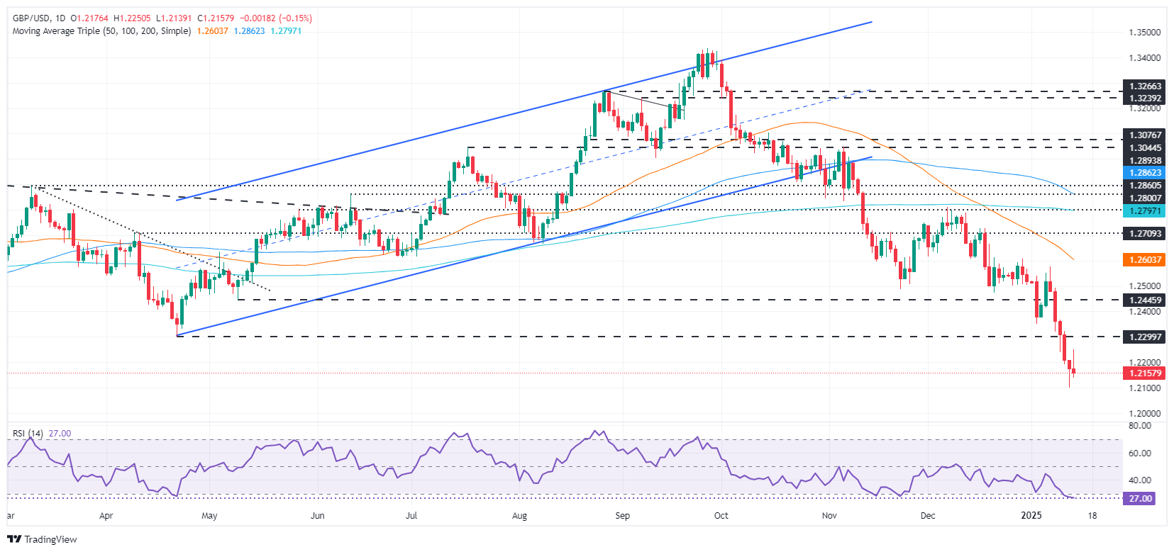Click the teal 200 MA price label 1.27971
This screenshot has width=1174, height=552.
(1144, 211)
